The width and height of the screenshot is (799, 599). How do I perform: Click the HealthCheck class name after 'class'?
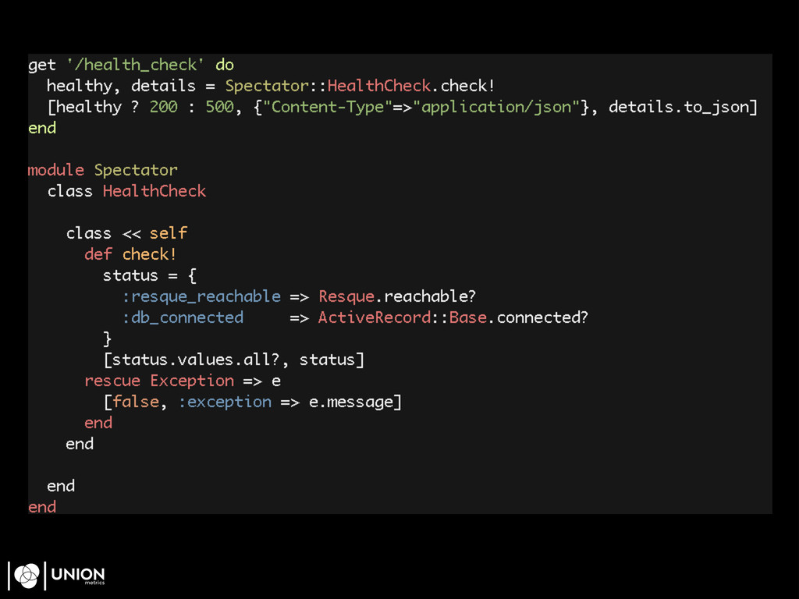154,191
